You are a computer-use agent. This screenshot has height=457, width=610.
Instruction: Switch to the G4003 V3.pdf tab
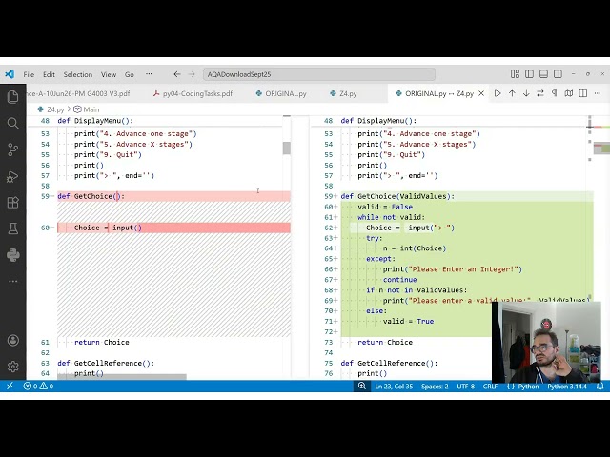click(x=80, y=93)
